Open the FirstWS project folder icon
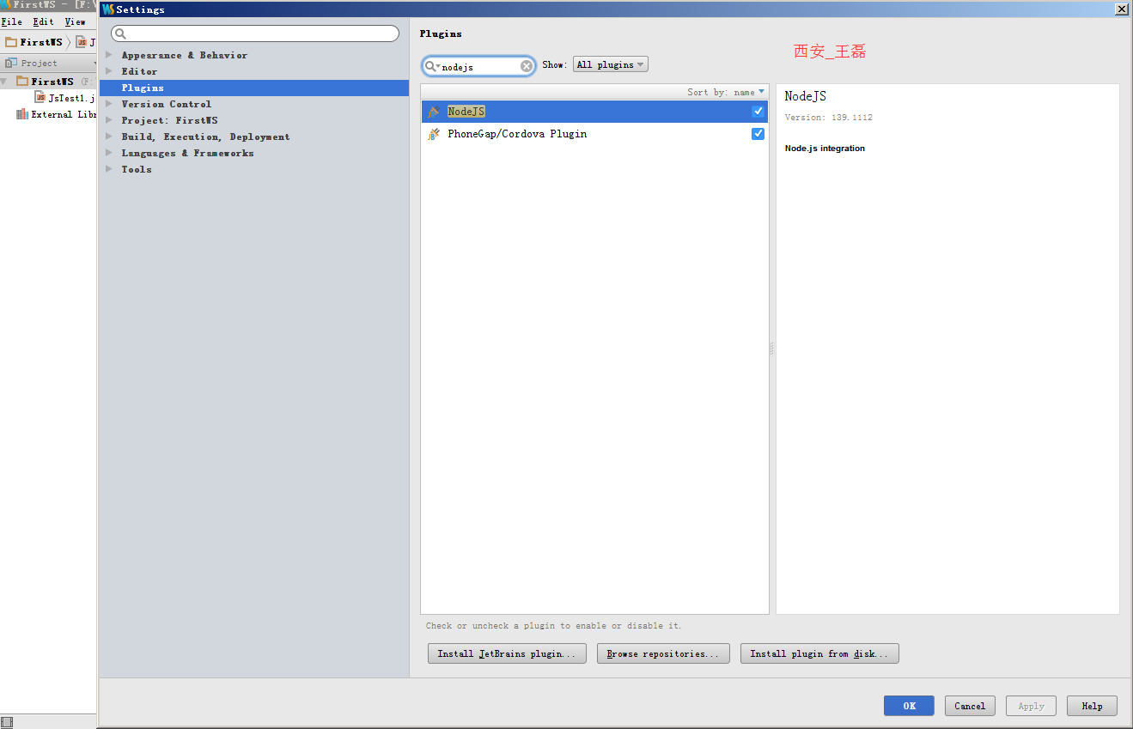 [24, 81]
